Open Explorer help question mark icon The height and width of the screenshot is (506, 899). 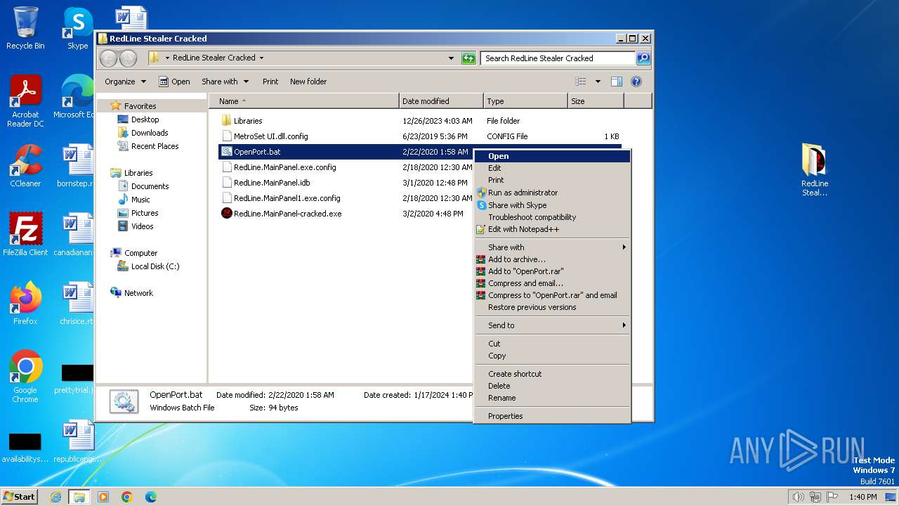(636, 82)
